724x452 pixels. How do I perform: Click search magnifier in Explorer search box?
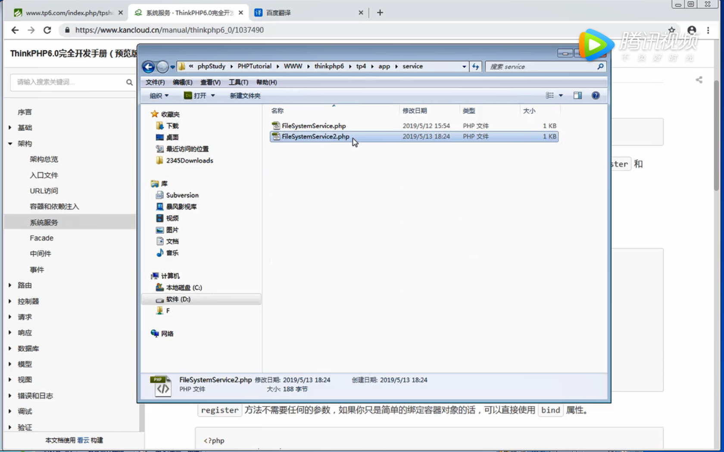600,67
